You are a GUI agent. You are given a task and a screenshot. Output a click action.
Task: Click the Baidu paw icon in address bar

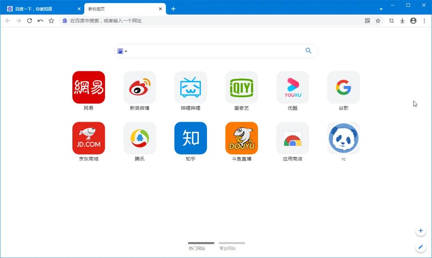(x=65, y=21)
